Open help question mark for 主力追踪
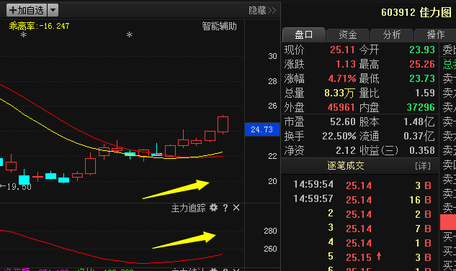 click(x=225, y=208)
